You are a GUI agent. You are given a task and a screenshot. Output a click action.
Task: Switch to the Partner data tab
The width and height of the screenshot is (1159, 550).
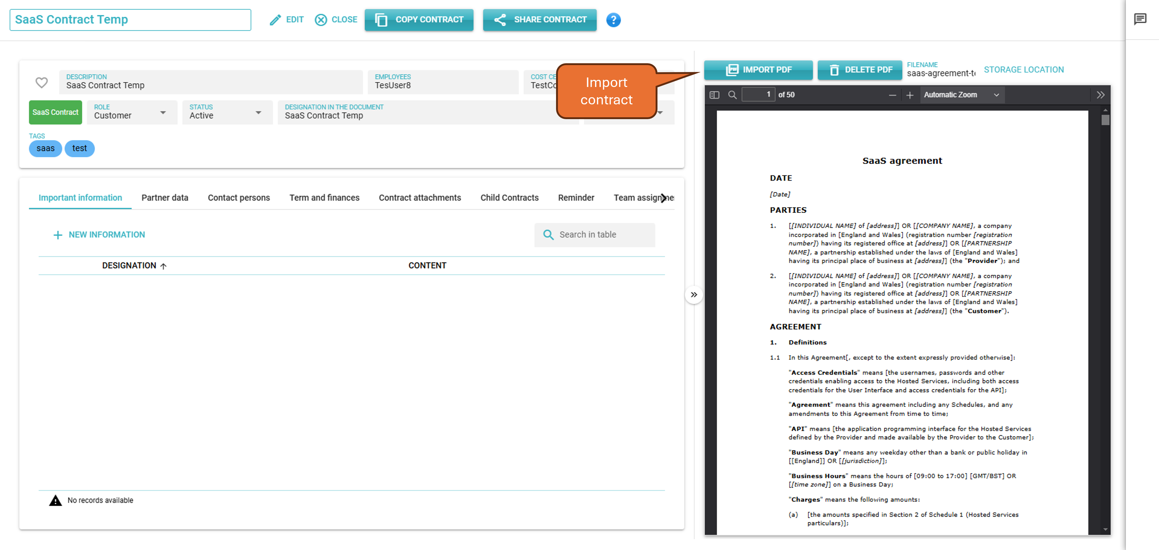[165, 198]
